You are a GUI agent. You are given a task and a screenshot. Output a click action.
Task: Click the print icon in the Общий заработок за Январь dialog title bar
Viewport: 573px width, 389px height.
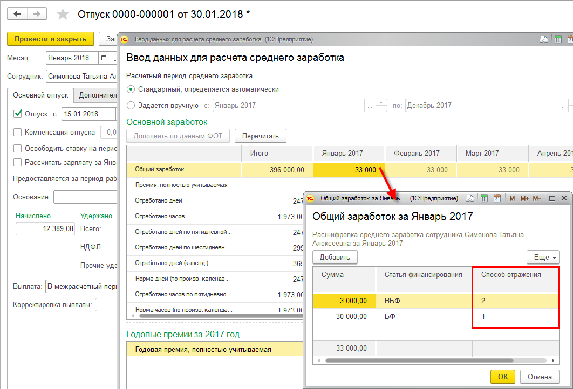[x=470, y=198]
